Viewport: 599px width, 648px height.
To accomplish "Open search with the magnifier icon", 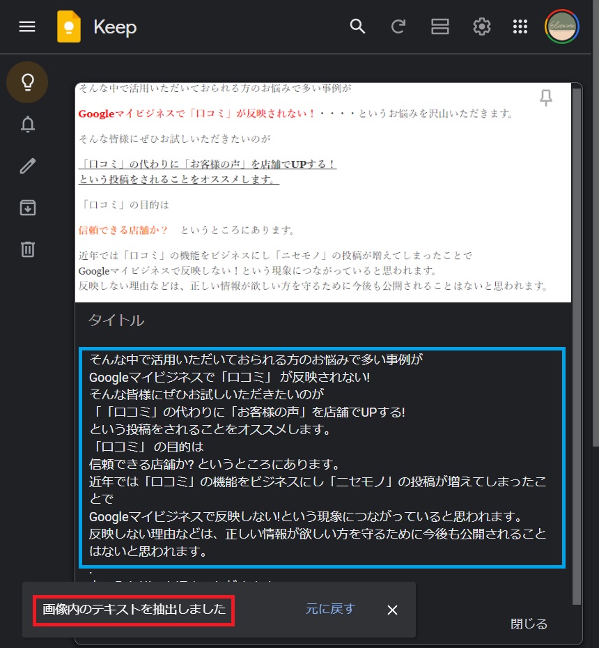I will pyautogui.click(x=357, y=26).
